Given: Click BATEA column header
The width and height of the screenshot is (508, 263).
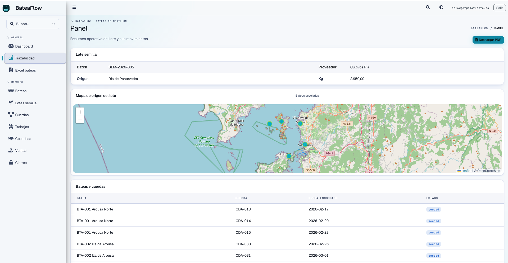Looking at the screenshot, I should tap(81, 198).
